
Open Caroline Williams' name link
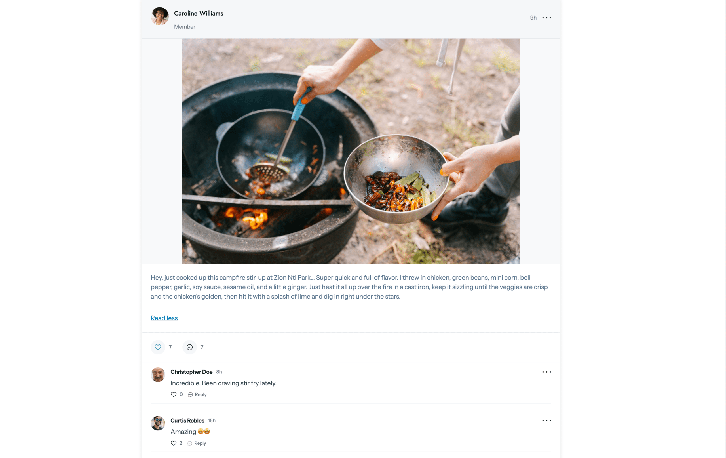(199, 13)
